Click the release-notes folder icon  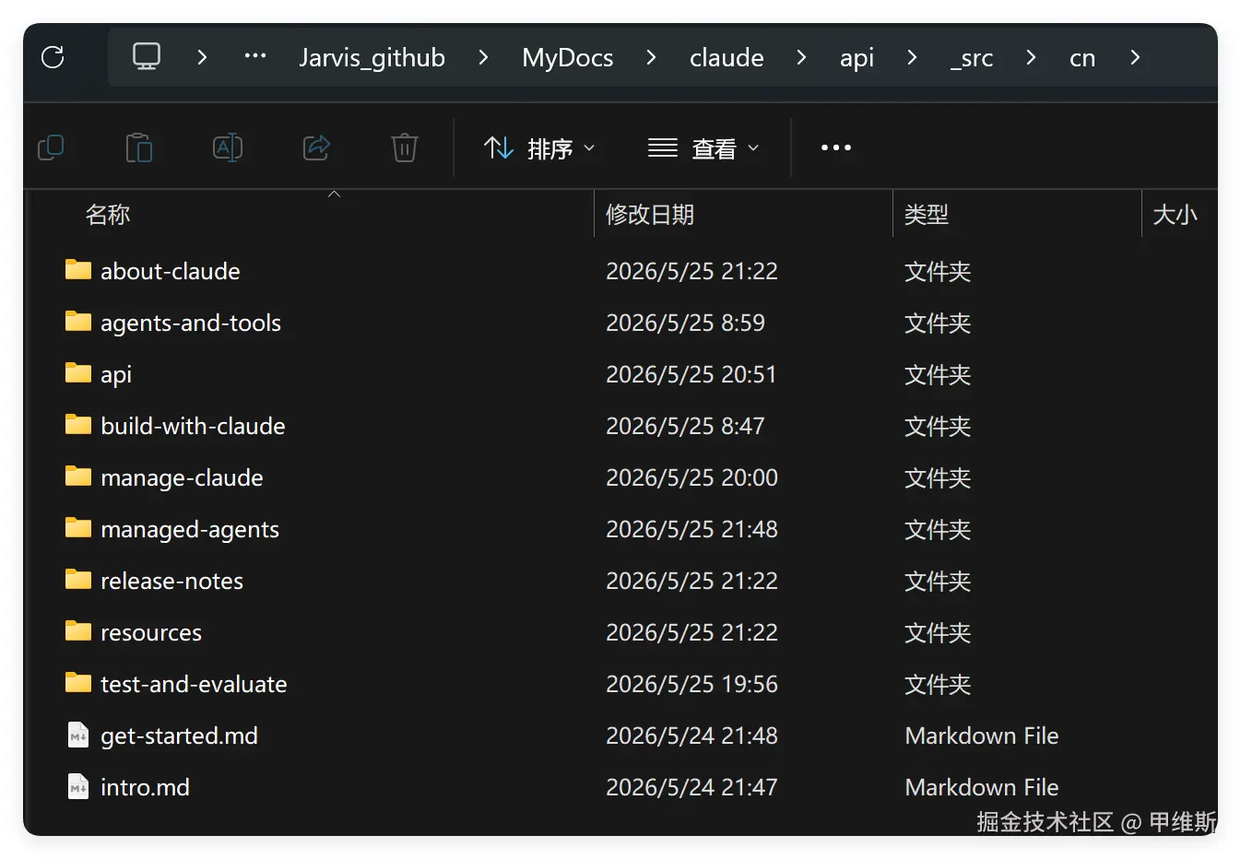[78, 580]
